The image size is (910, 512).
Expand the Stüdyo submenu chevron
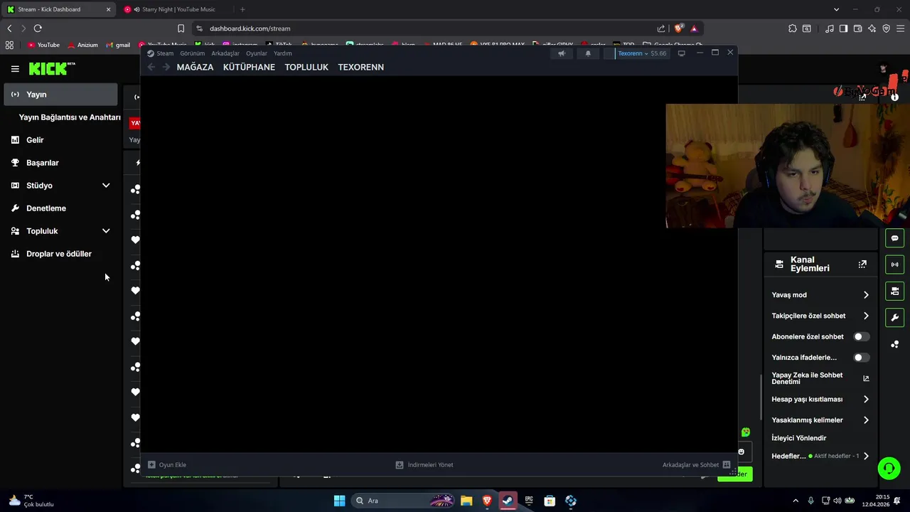(106, 186)
